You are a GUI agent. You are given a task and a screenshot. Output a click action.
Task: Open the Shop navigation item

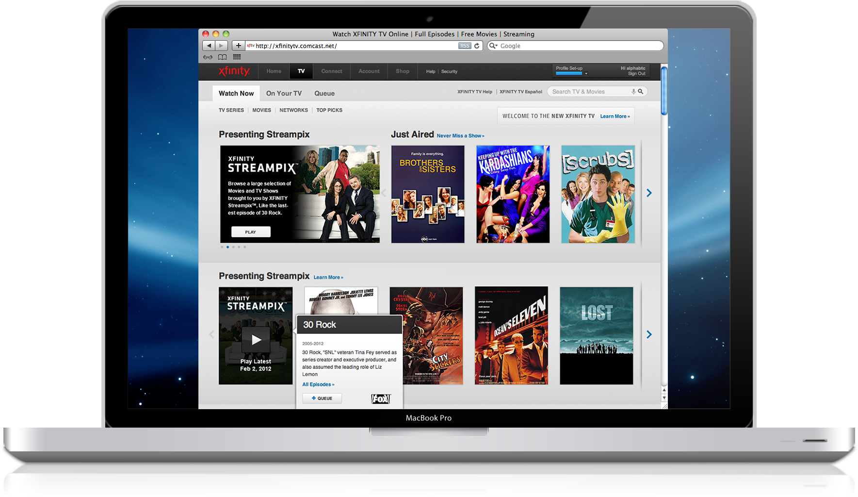pos(403,71)
